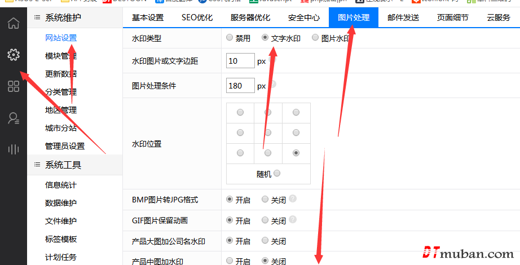Screen dimensions: 520x265
Task: Go to the home icon in sidebar
Action: (13, 23)
